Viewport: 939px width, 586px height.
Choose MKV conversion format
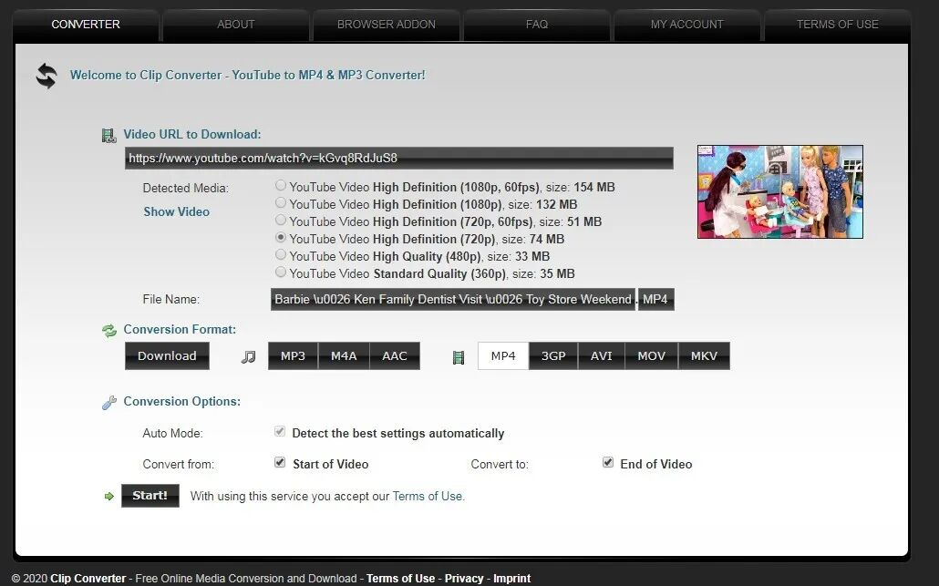[704, 356]
